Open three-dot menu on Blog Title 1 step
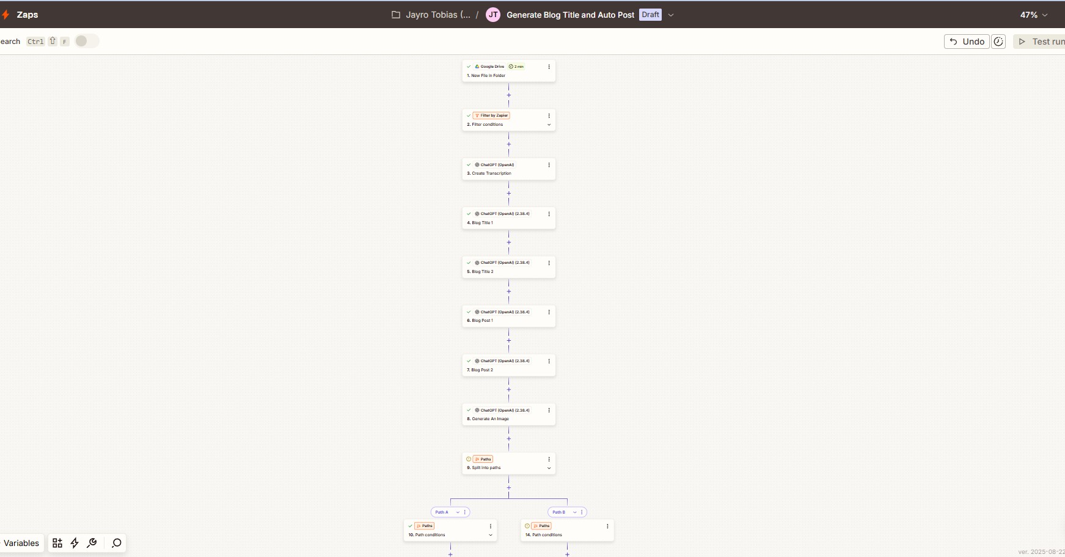Viewport: 1065px width, 557px height. pyautogui.click(x=549, y=214)
